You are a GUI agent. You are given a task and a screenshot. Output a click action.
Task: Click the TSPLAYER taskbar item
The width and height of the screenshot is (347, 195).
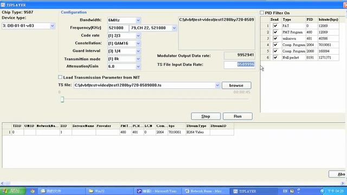[254, 191]
